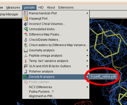
Task: Expand the Geometry analysis submenu arrow
Action: click(87, 50)
